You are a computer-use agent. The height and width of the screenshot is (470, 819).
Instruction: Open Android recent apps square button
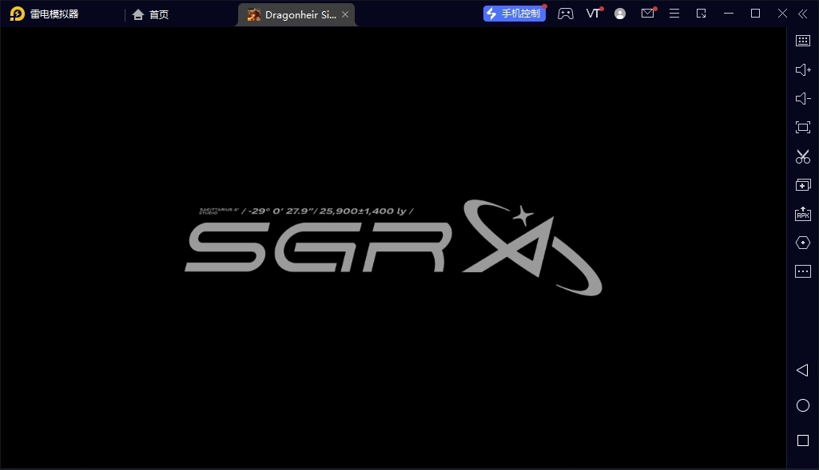(803, 440)
